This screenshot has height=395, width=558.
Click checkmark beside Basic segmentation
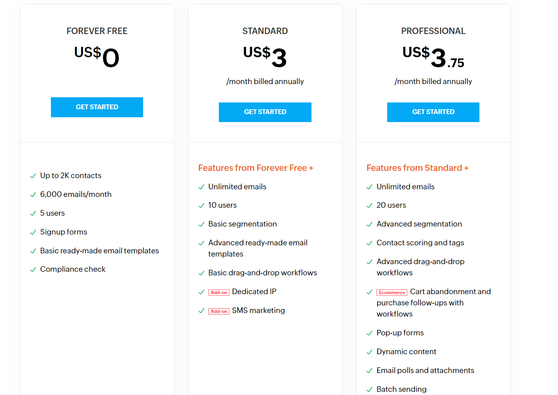point(202,225)
